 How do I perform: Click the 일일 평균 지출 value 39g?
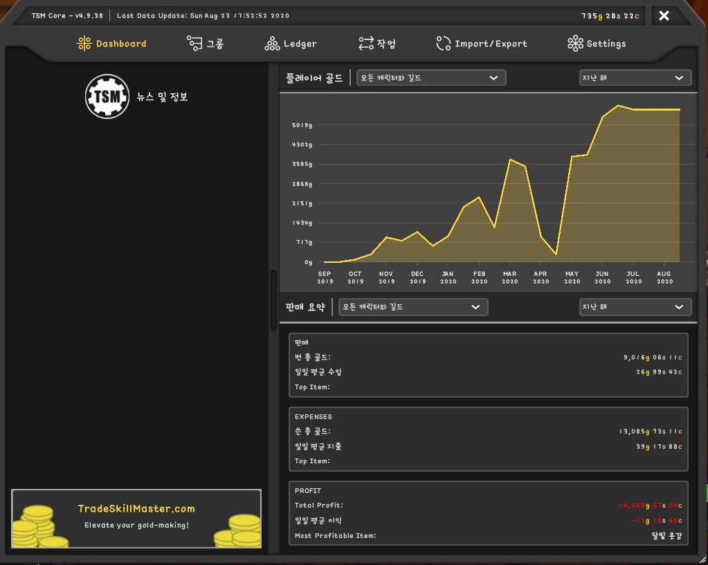coord(660,446)
